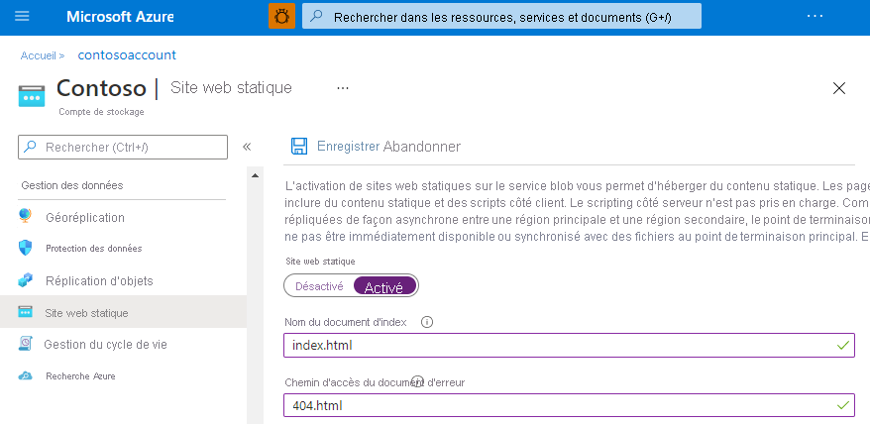Screen dimensions: 870x424
Task: Click the Site web statique sidebar icon
Action: 25,312
